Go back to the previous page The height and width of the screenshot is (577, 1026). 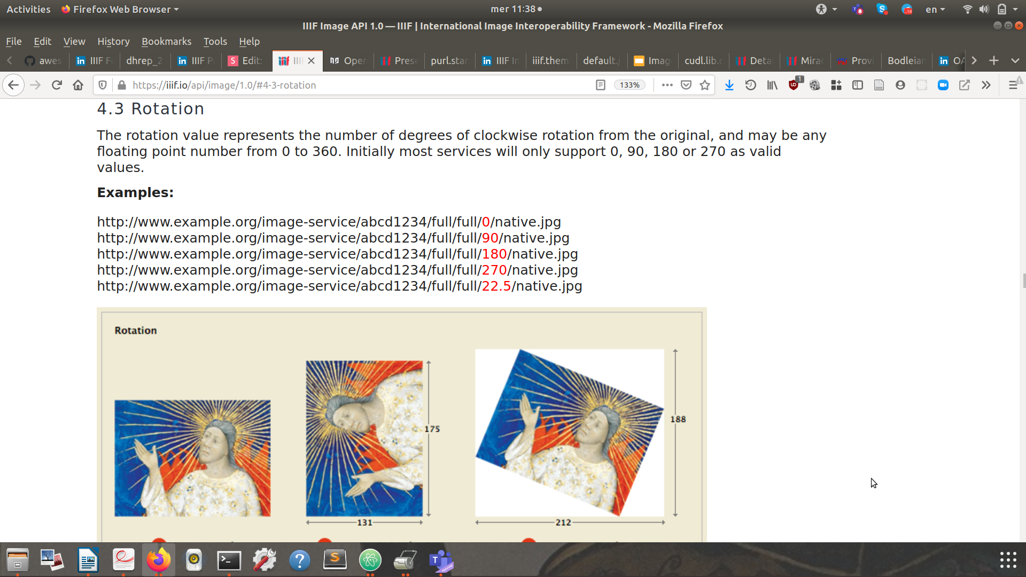[13, 85]
